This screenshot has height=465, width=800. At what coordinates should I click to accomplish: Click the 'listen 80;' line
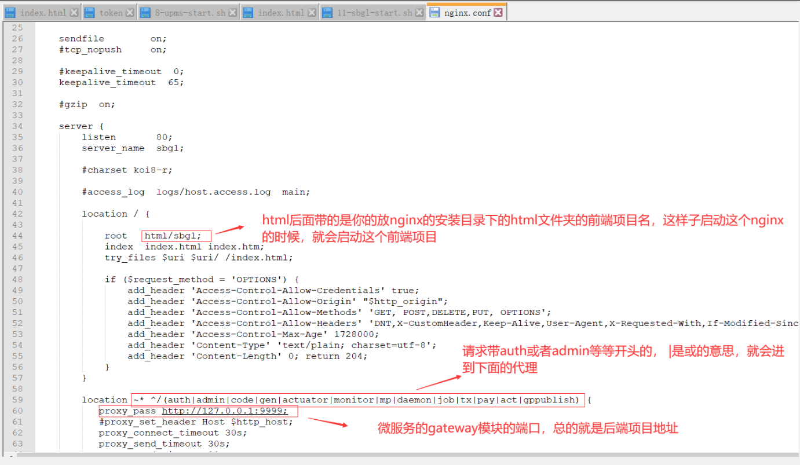click(127, 137)
